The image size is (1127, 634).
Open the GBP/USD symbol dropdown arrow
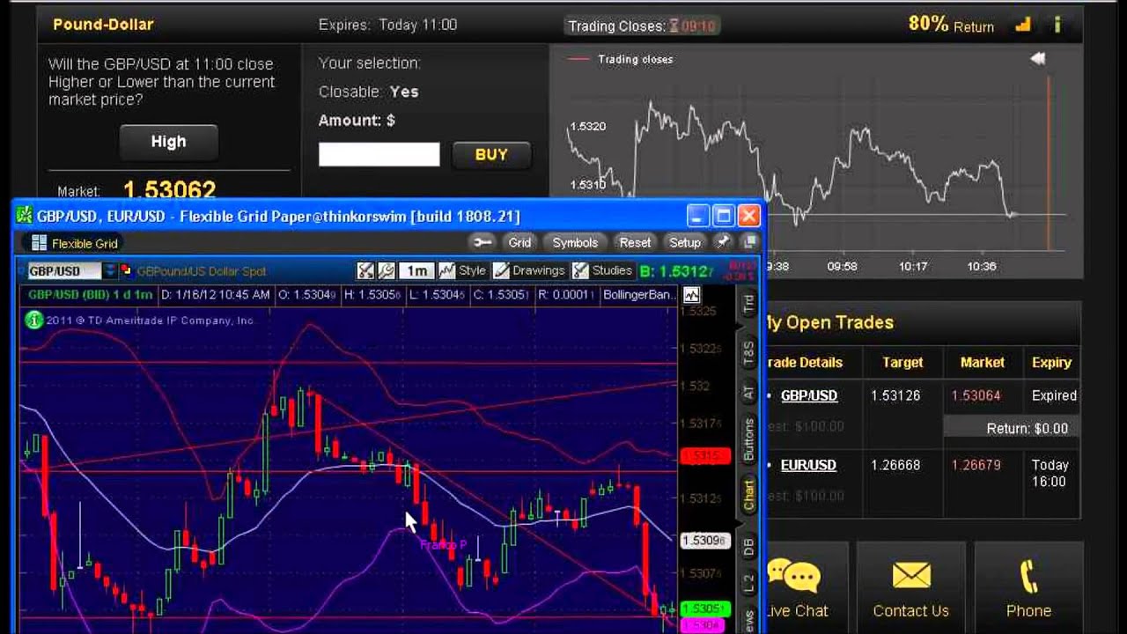pyautogui.click(x=109, y=270)
